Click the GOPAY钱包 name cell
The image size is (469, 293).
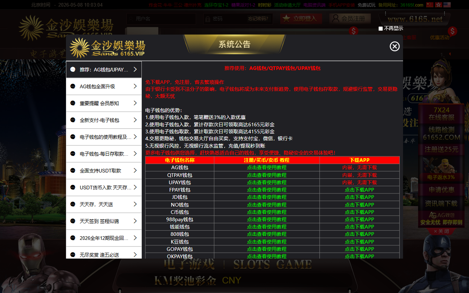180,249
